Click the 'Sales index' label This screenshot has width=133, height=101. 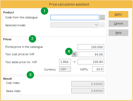(x=13, y=91)
